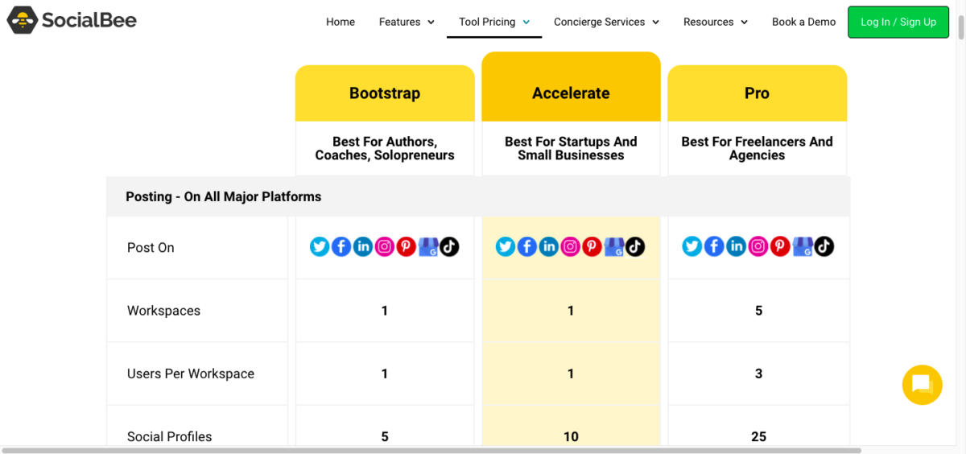Expand the Features dropdown menu
Viewport: 966px width, 454px height.
coord(407,22)
